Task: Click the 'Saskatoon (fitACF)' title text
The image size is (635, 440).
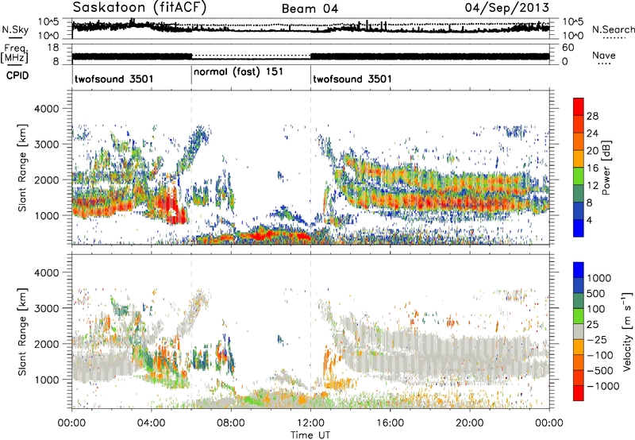Action: (x=140, y=7)
